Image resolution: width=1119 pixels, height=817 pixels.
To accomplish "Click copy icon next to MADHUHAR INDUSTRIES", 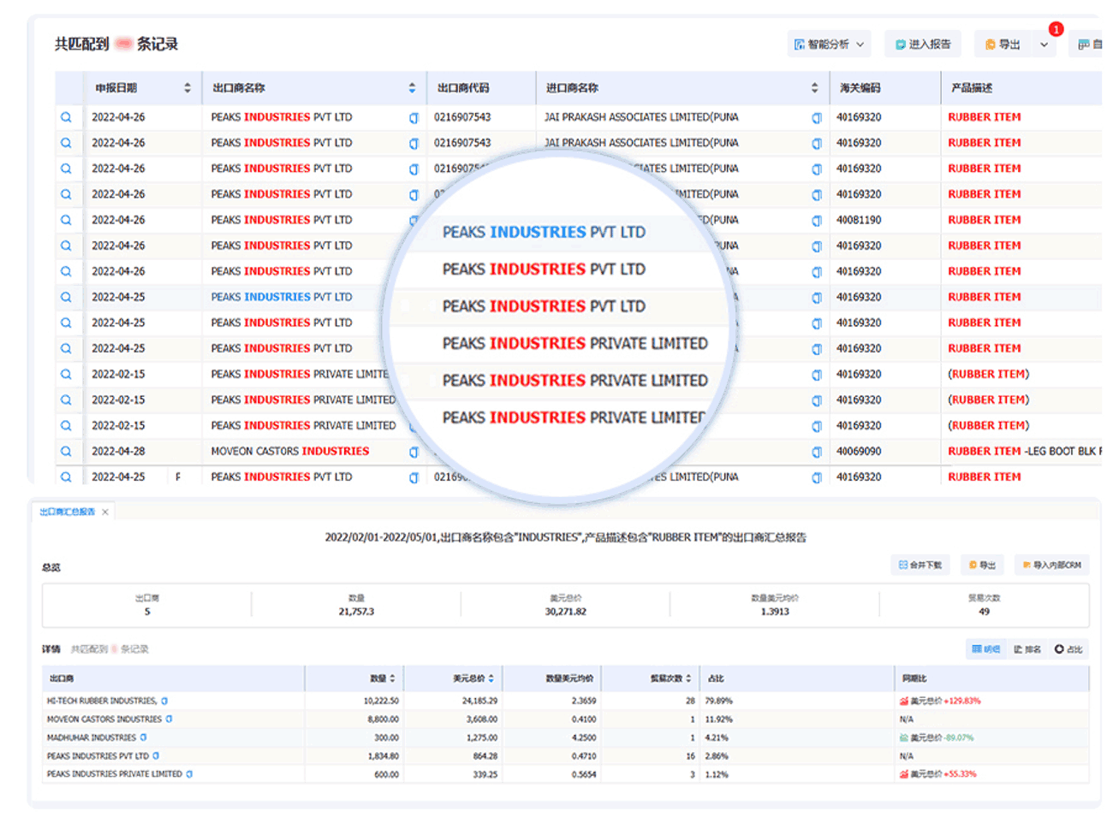I will [x=143, y=737].
